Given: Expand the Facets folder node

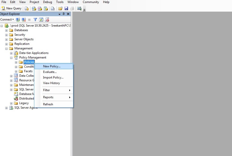Looking at the screenshot, I should click(16, 71).
